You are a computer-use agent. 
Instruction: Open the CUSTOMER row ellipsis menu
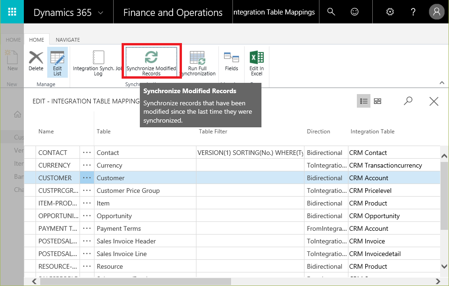pos(87,178)
